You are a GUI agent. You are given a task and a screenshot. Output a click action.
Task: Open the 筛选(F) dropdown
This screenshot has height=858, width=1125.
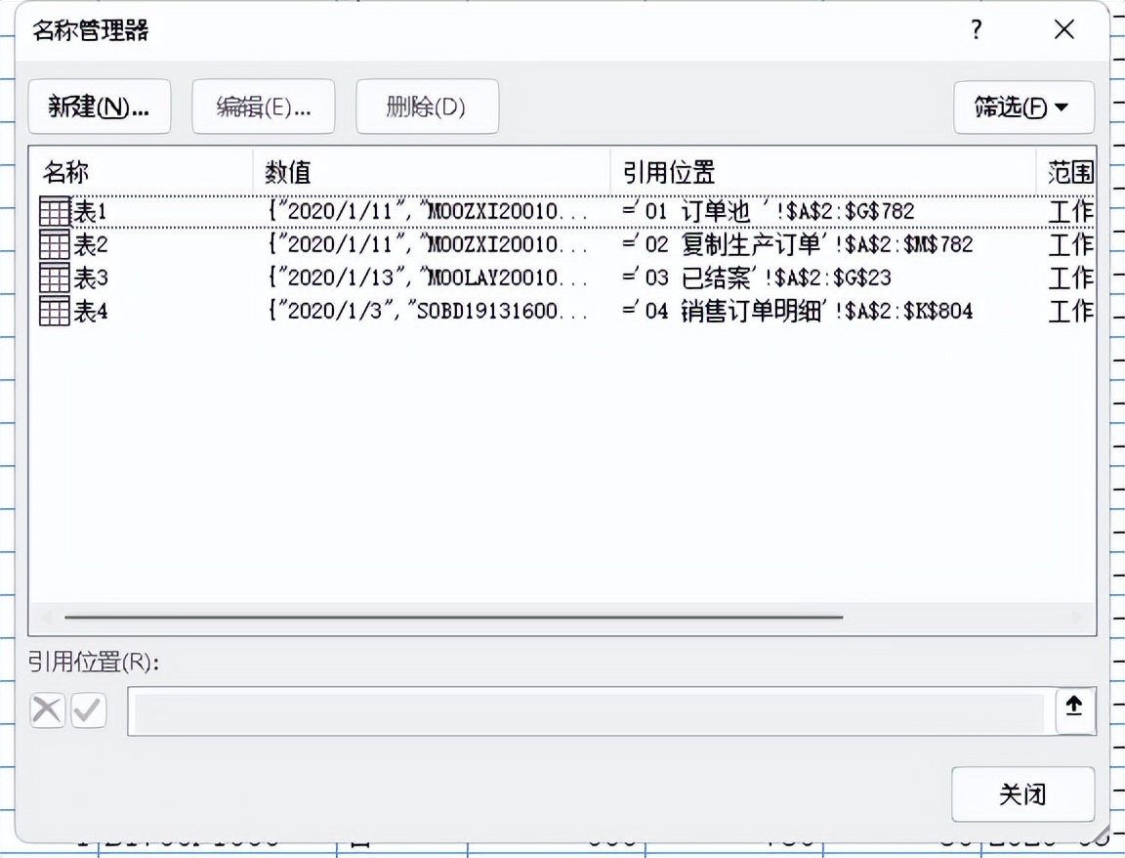[1023, 107]
